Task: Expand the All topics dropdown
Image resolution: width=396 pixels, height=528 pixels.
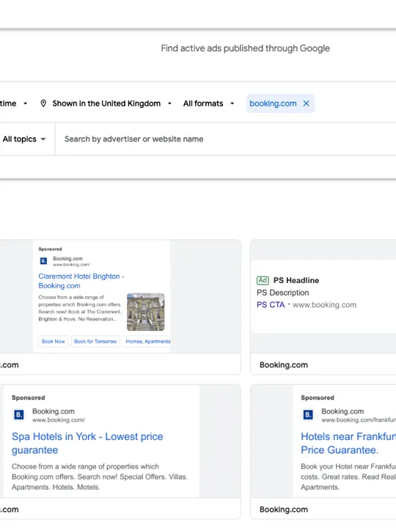Action: tap(24, 139)
